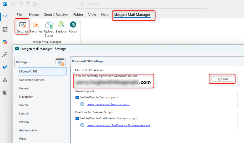Screen dimensions: 244x143
Task: Open More Apps grid in sidebar
Action: coord(5,92)
